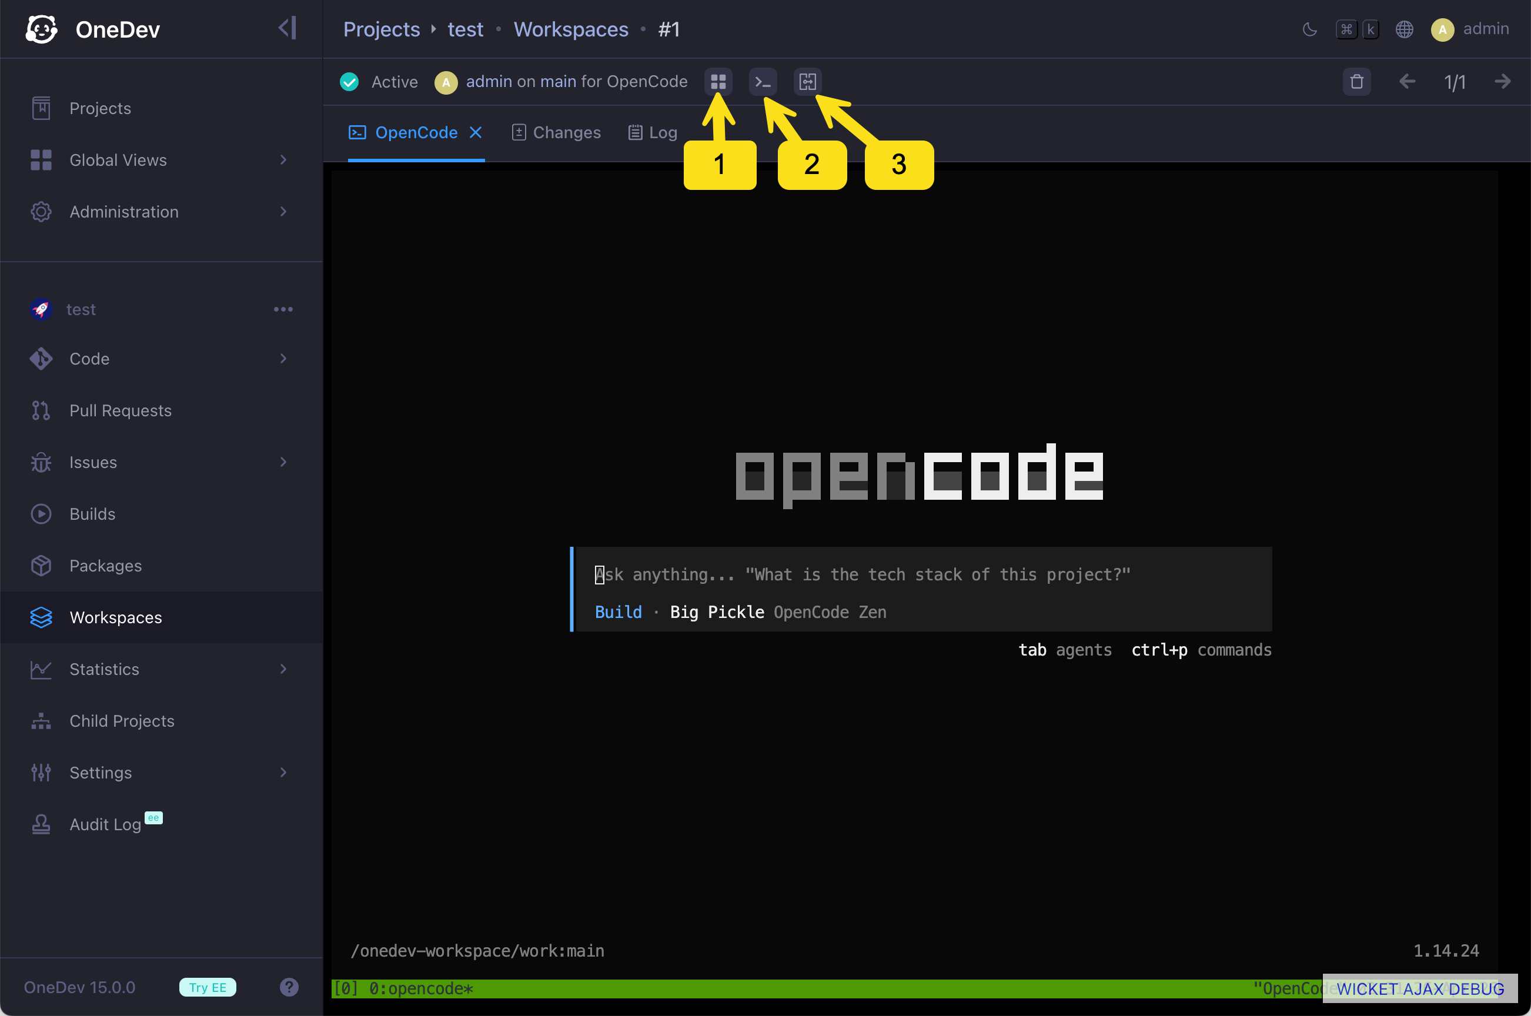1531x1016 pixels.
Task: Toggle dark mode with the moon icon
Action: [1309, 29]
